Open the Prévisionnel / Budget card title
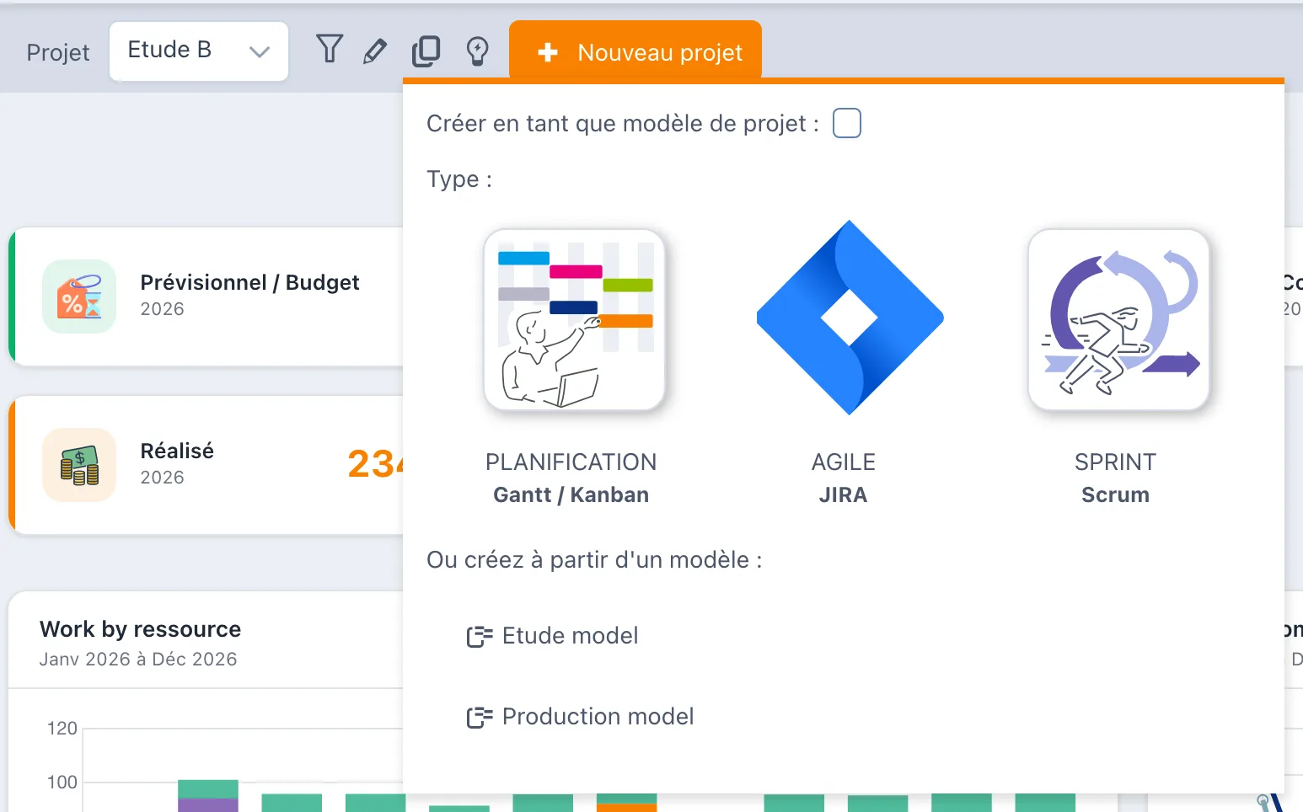 point(249,282)
